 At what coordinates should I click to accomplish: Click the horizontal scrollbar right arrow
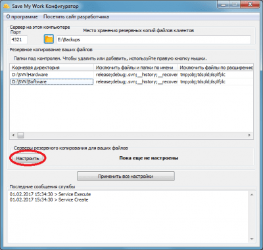249,135
